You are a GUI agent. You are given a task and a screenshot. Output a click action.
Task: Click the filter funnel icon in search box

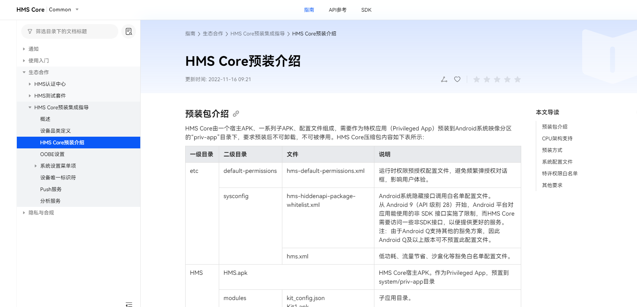point(30,31)
